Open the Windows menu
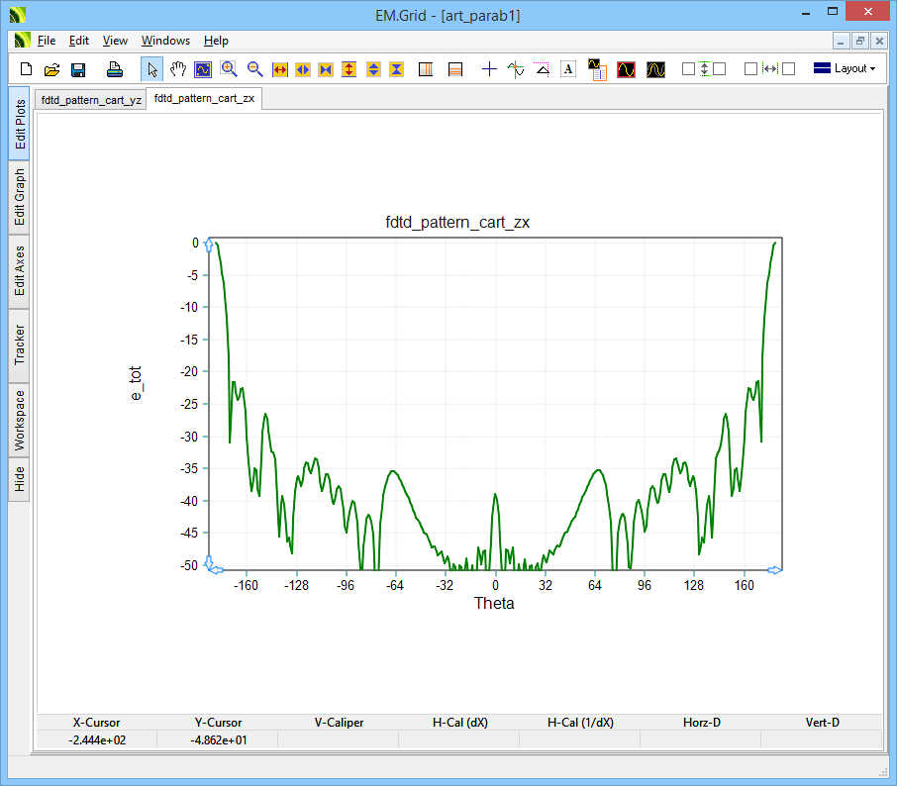The width and height of the screenshot is (897, 786). pos(165,41)
